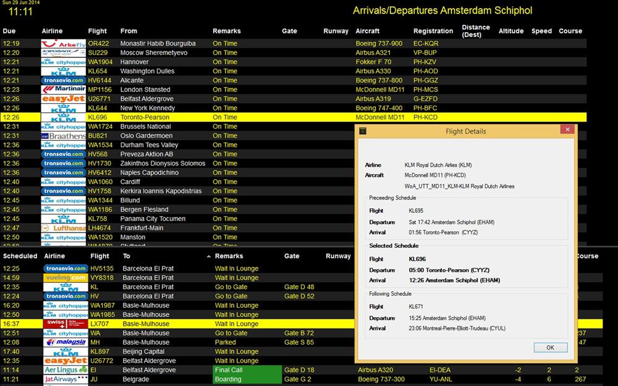The height and width of the screenshot is (386, 618).
Task: Click the Braathens logo for Oslo flight
Action: tap(63, 136)
